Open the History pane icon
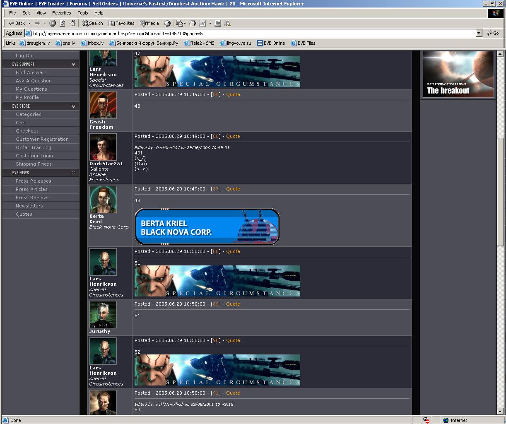 point(167,23)
